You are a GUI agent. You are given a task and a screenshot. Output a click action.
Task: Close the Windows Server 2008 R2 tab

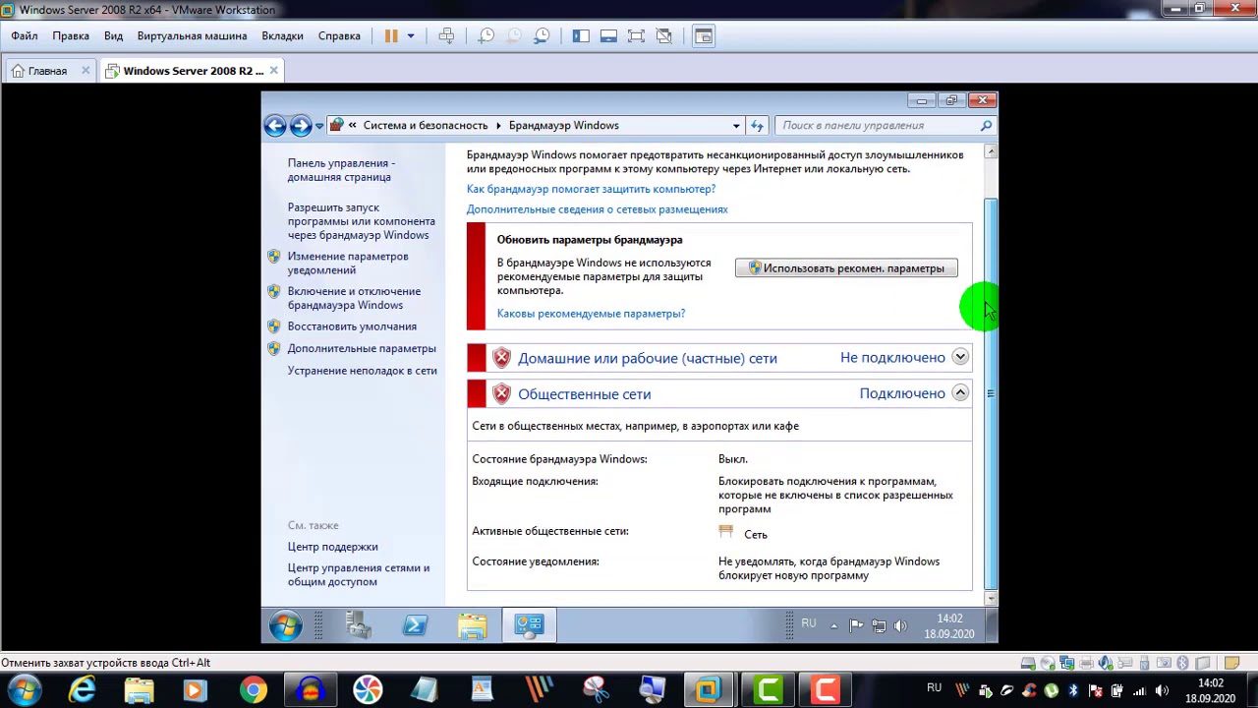[273, 71]
